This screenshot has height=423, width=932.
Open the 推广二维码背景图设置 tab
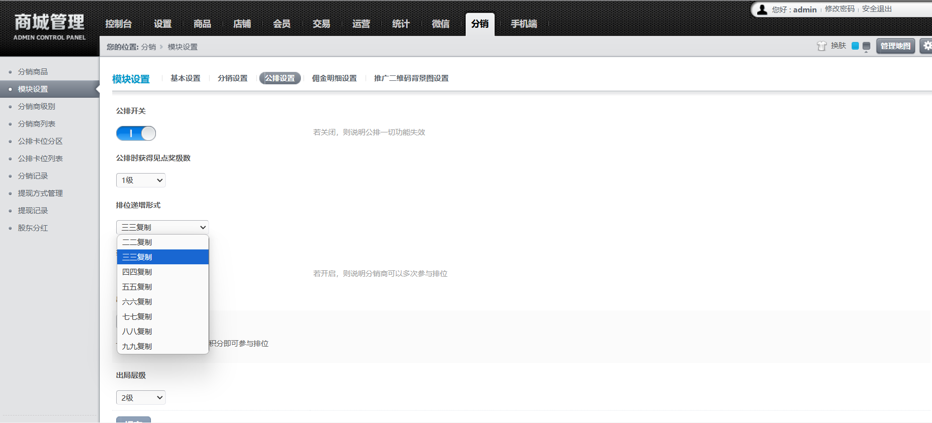coord(411,78)
